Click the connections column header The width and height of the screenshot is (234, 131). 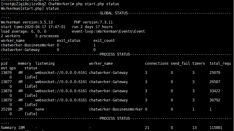pos(157,64)
